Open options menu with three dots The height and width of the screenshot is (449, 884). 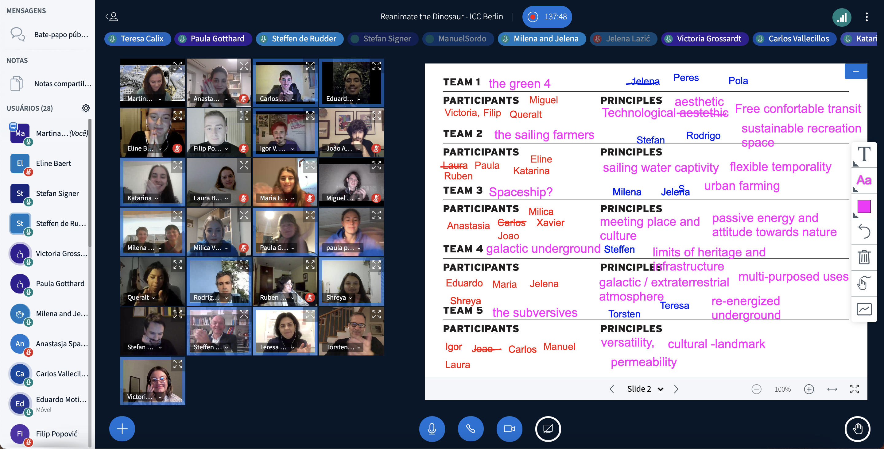[x=867, y=17]
